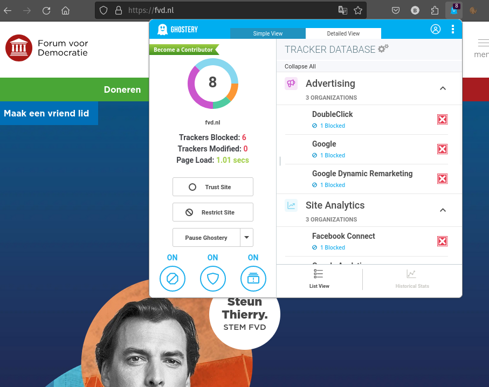
Task: Toggle the Google tracker block checkbox
Action: click(442, 149)
